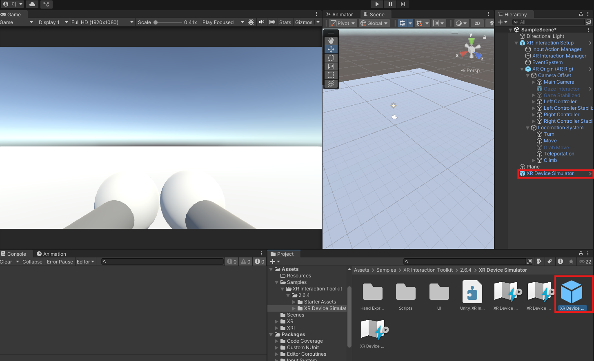Toggle shortcuts keyboard icon in Game view

[x=272, y=22]
